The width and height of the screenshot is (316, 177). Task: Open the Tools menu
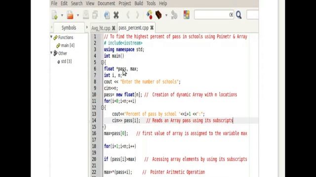(x=151, y=3)
